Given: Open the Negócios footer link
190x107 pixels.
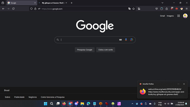Looking at the screenshot, I should [32, 97].
